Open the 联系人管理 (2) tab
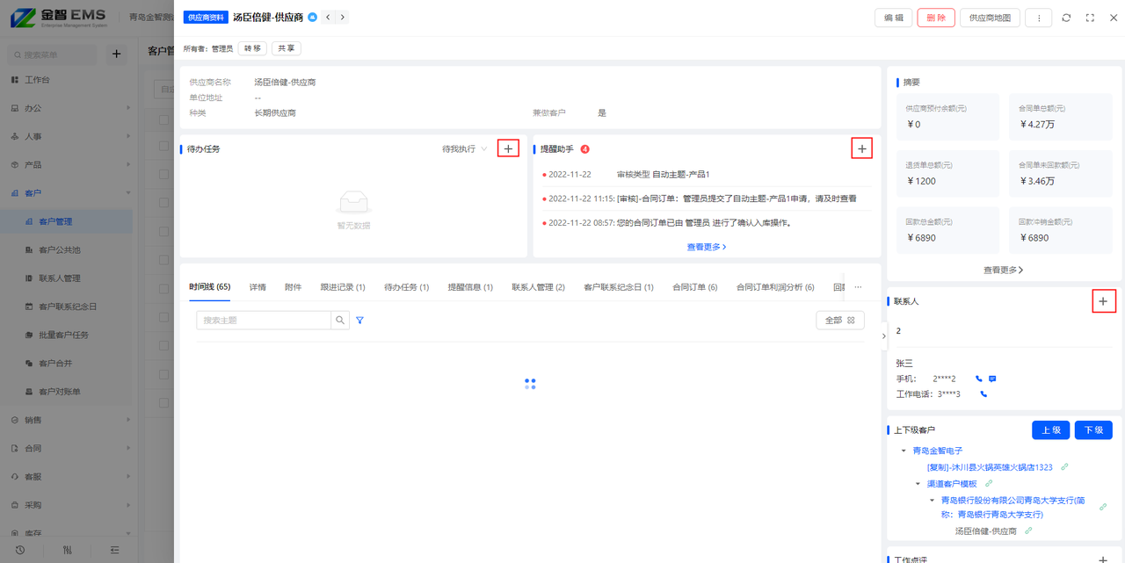Image resolution: width=1125 pixels, height=563 pixels. [538, 287]
